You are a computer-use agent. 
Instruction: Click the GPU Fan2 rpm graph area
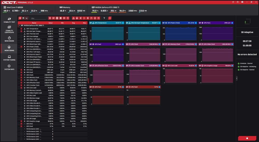point(108,55)
